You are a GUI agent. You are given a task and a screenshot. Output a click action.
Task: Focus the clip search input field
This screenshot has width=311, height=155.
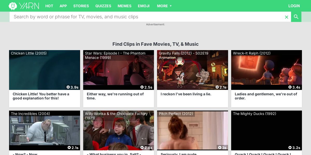[x=147, y=17]
